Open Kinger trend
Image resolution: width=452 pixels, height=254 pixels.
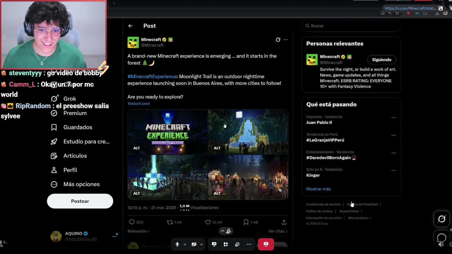click(x=313, y=175)
